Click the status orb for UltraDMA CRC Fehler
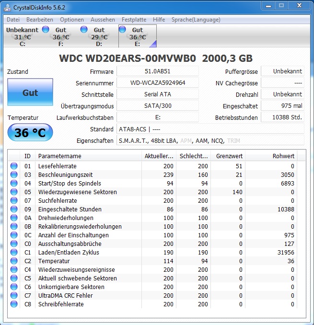Viewport: 314px width, 325px height. [x=14, y=295]
